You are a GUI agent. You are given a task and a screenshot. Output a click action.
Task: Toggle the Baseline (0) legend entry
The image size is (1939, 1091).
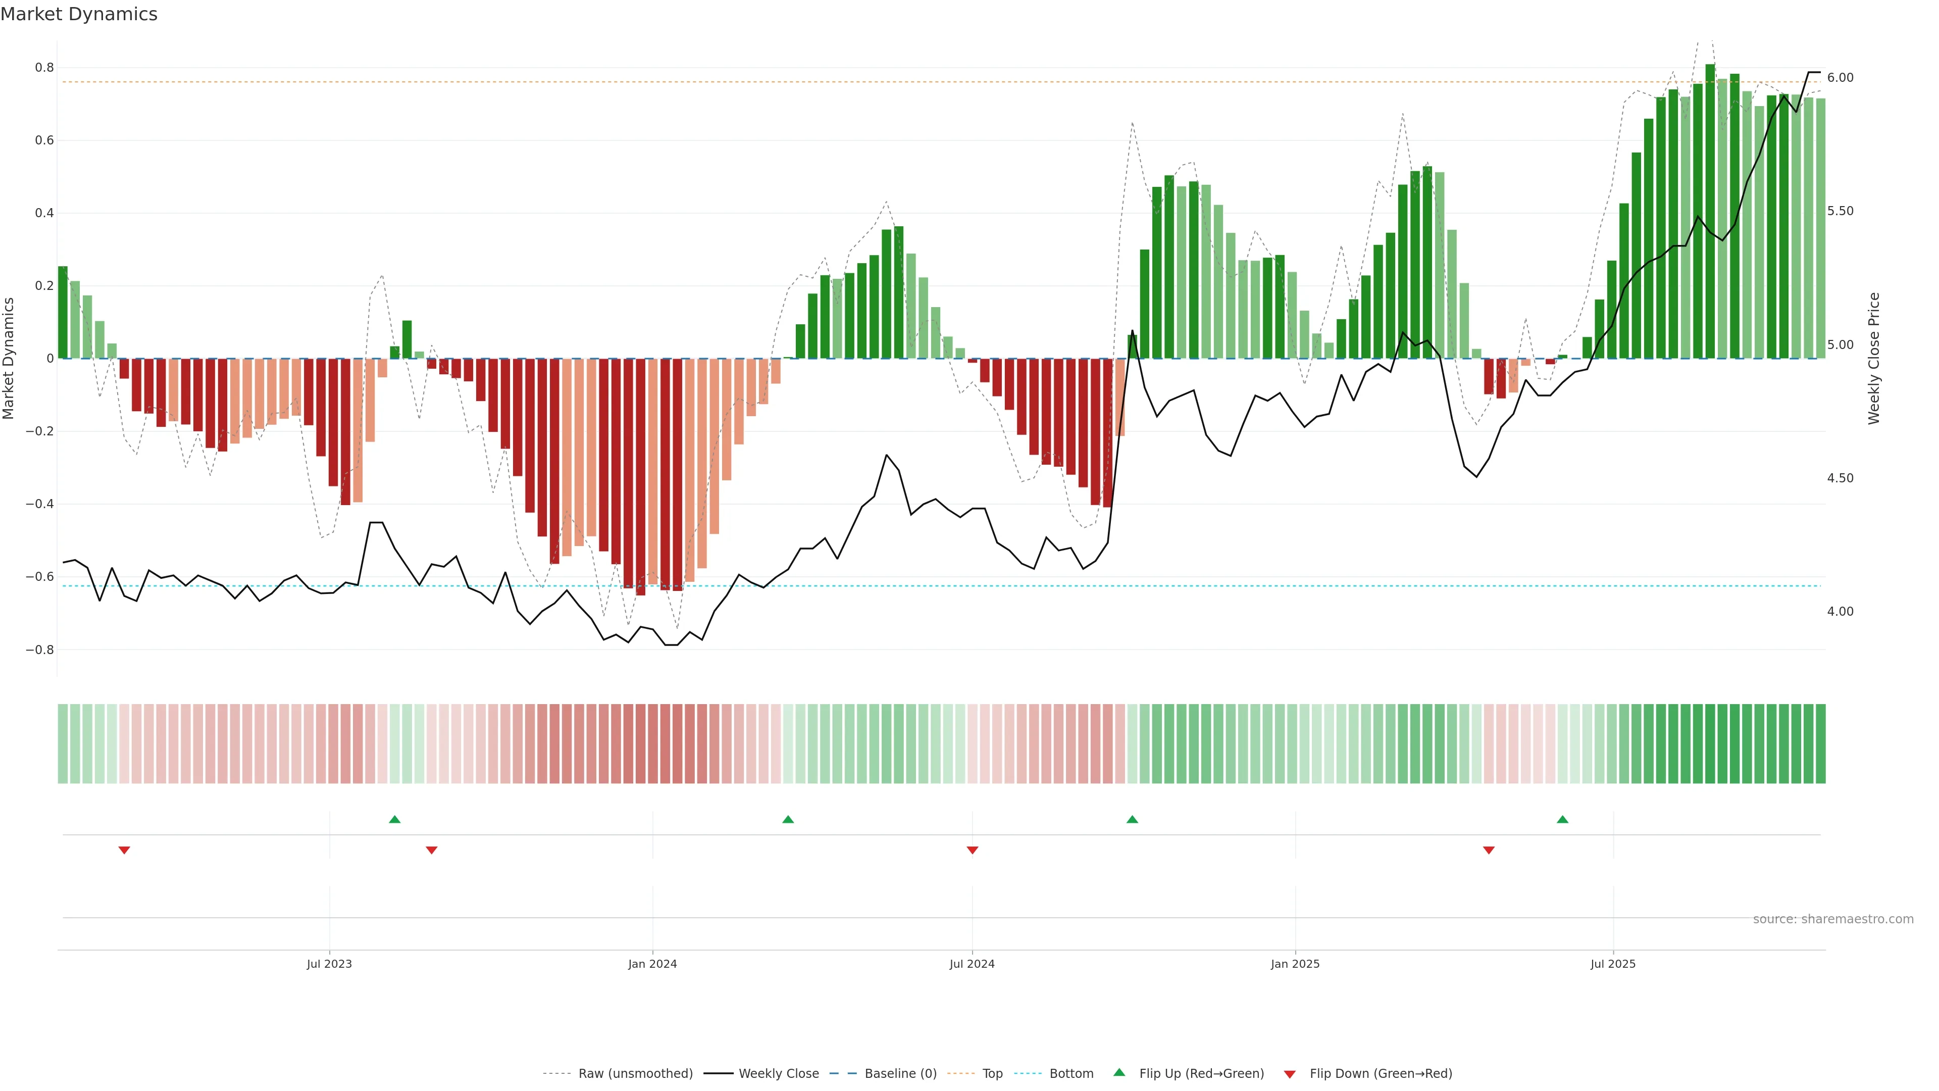coord(900,1074)
